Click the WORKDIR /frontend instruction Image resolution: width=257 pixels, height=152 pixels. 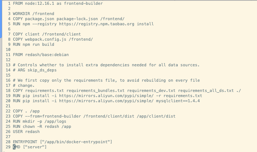point(33,14)
